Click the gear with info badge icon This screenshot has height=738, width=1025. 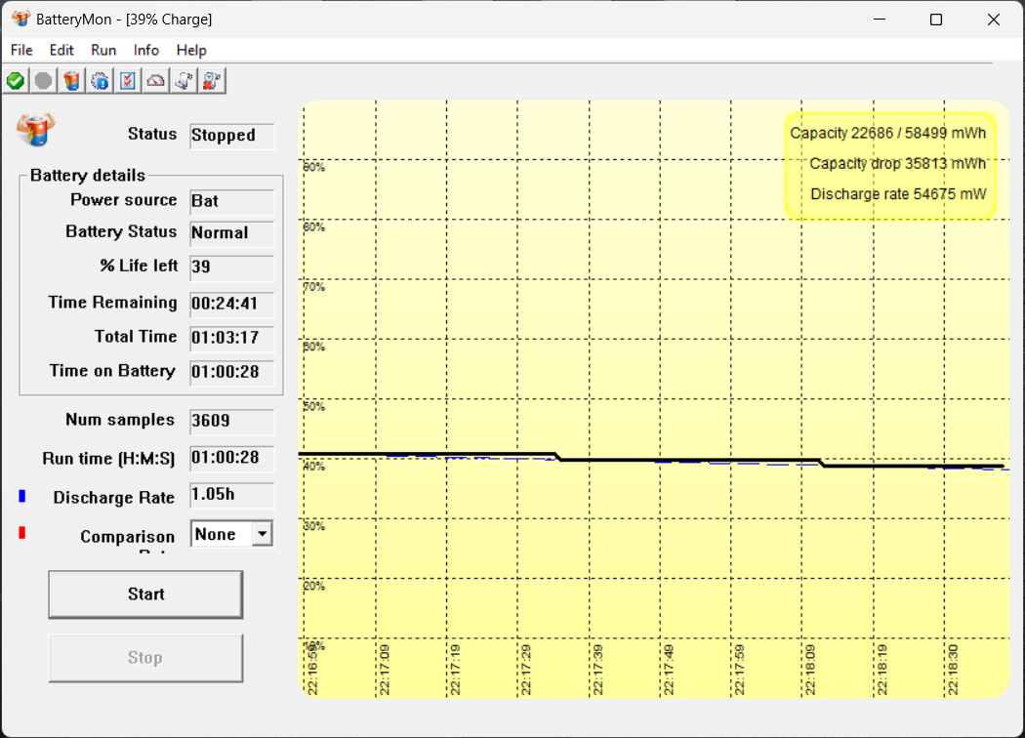pyautogui.click(x=101, y=81)
